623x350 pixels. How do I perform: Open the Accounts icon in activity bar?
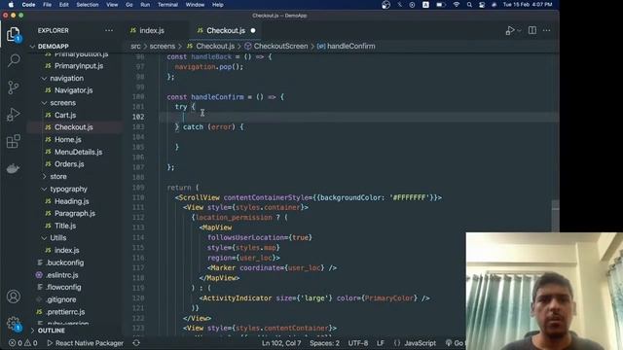(x=13, y=297)
